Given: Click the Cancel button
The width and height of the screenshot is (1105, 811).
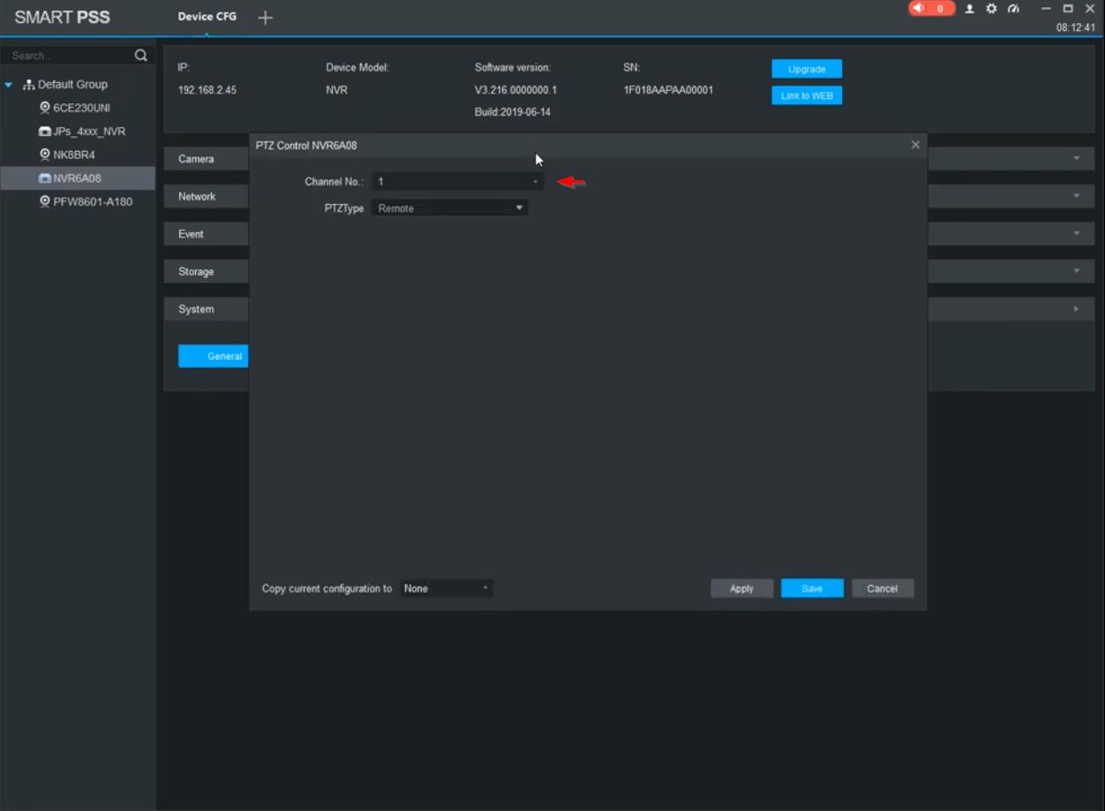Looking at the screenshot, I should pos(883,589).
